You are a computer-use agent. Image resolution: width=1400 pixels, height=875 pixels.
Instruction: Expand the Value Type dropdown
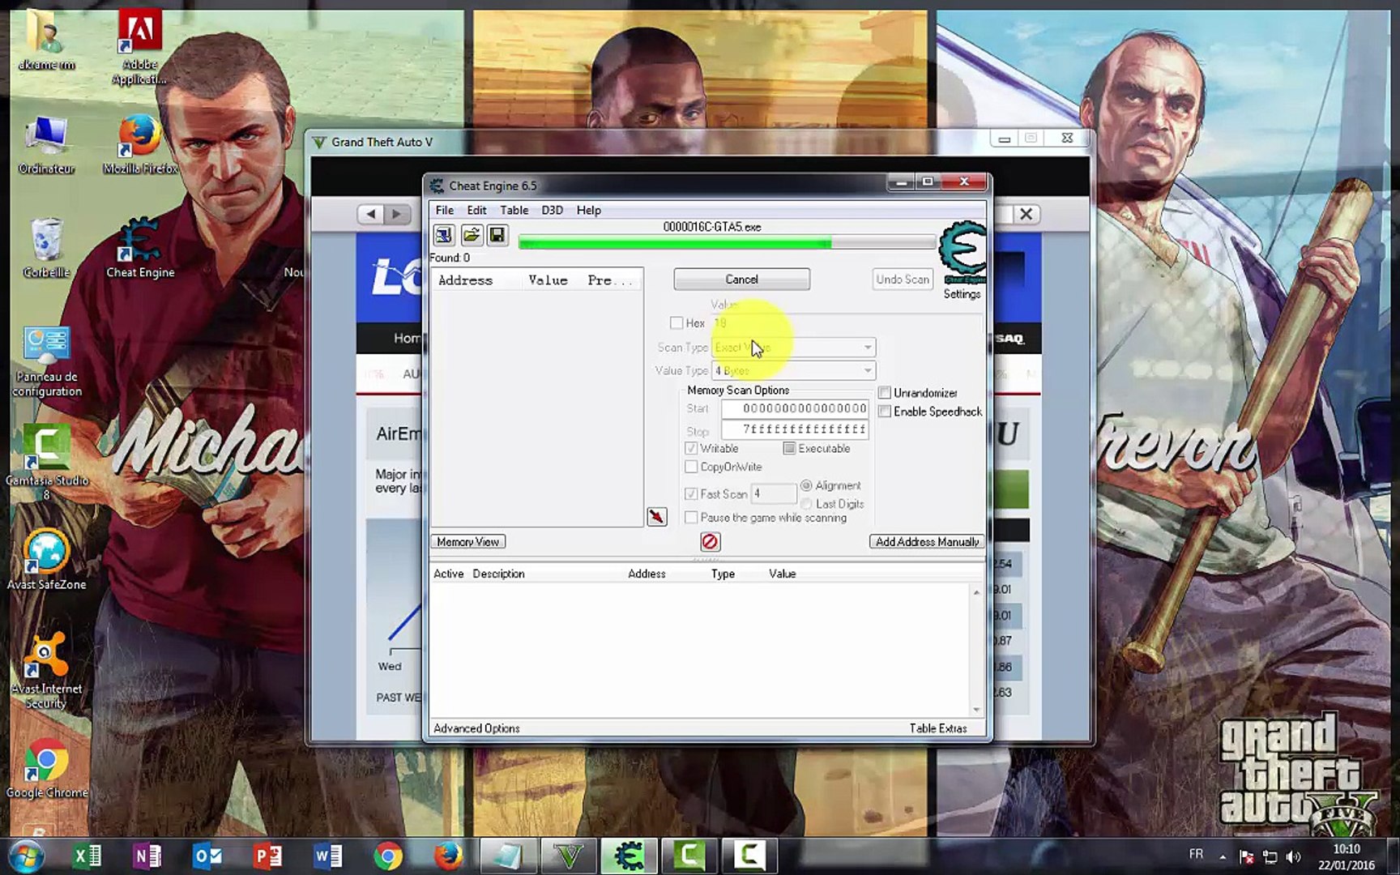tap(794, 371)
